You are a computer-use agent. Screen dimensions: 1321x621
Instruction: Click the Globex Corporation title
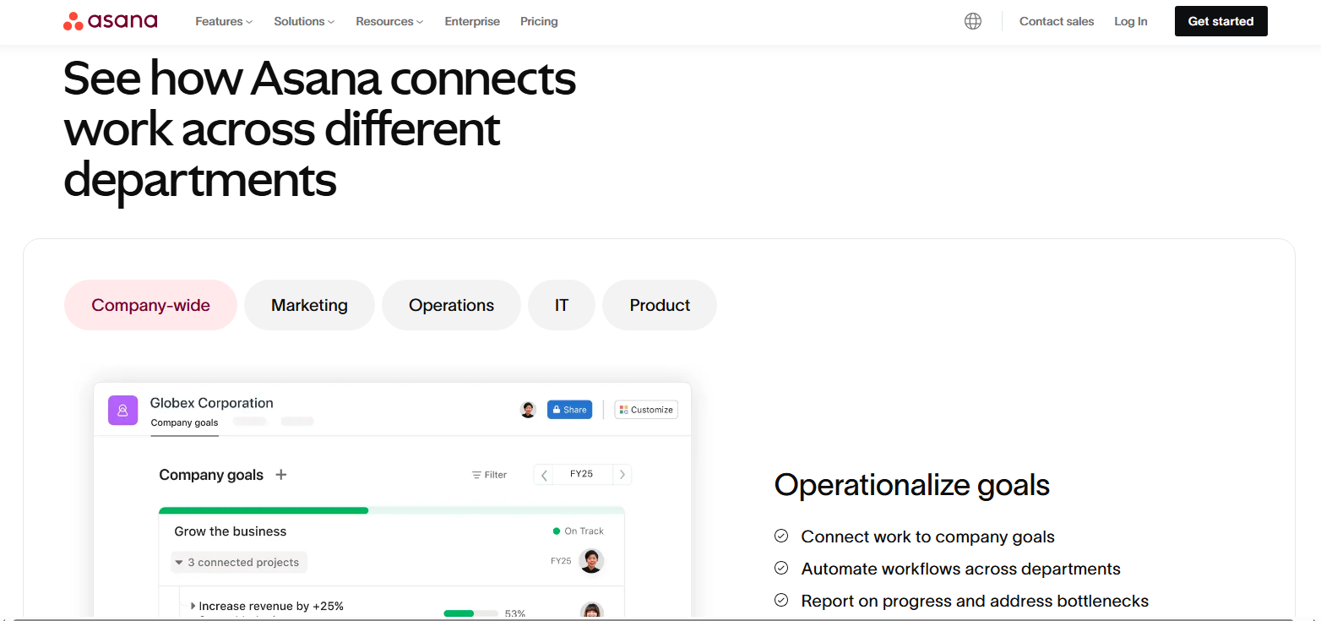pyautogui.click(x=211, y=403)
